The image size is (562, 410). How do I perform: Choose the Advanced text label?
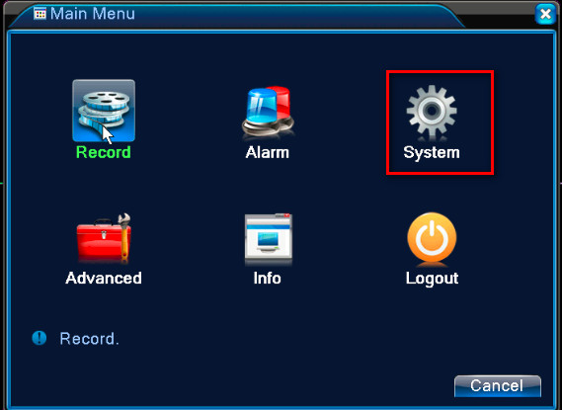coord(104,279)
